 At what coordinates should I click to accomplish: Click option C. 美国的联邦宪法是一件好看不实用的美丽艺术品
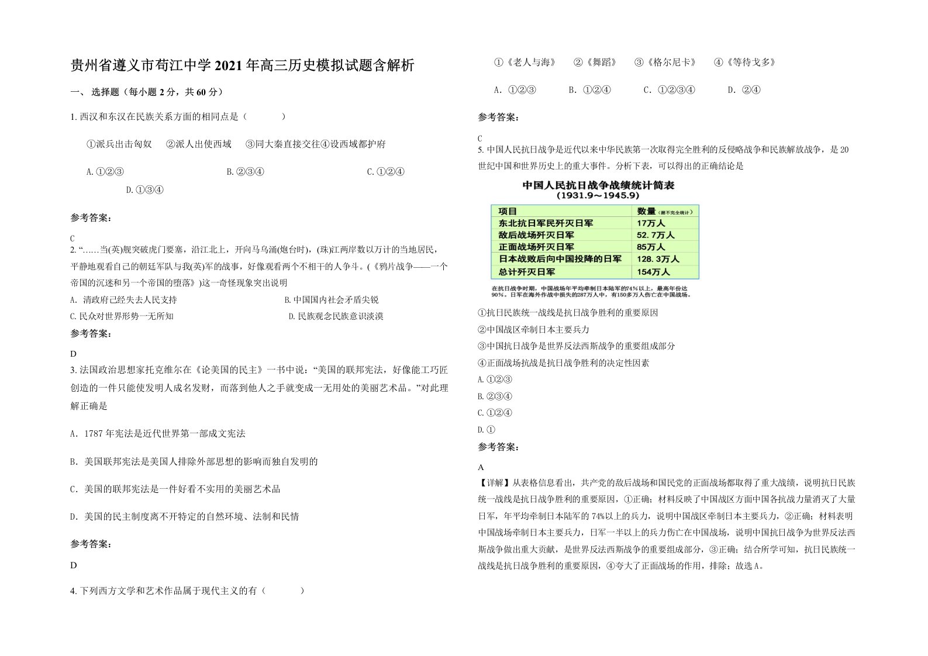(175, 489)
